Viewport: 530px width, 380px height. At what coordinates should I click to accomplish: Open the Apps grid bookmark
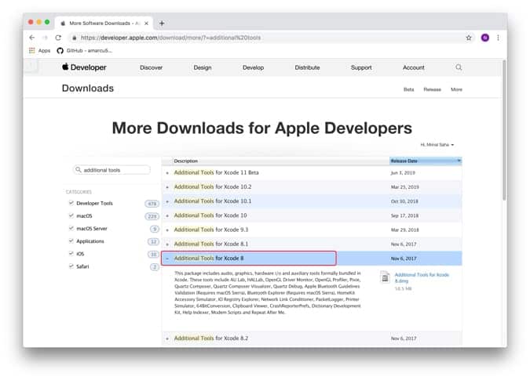point(39,51)
